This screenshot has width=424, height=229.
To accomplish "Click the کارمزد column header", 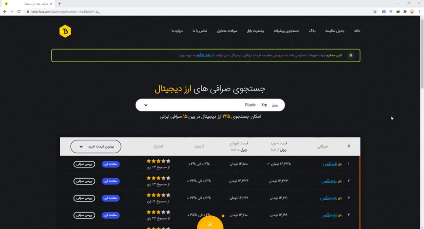I will (199, 146).
